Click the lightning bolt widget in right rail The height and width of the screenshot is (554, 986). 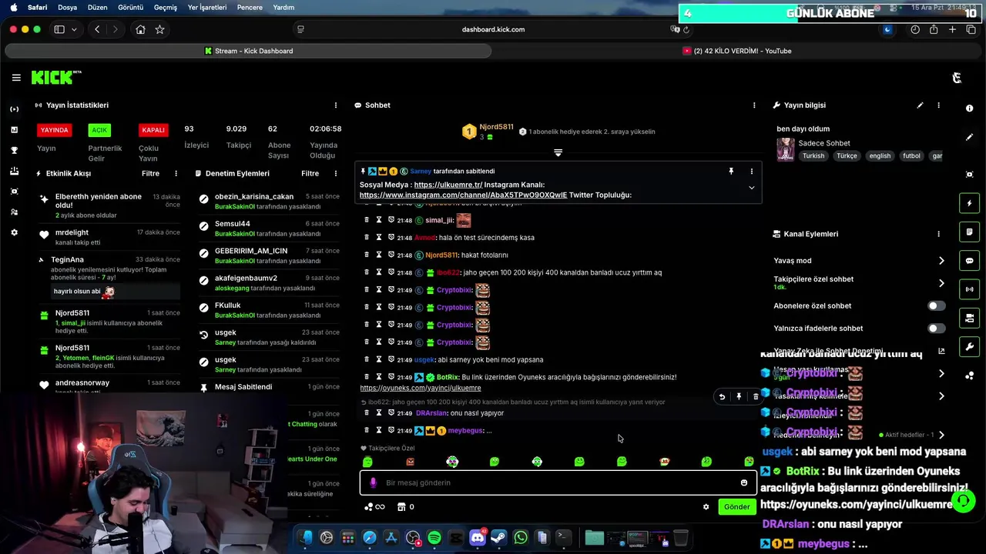tap(969, 203)
